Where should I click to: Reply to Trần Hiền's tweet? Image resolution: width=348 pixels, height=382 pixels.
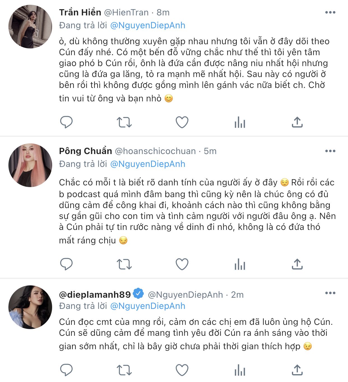point(66,122)
